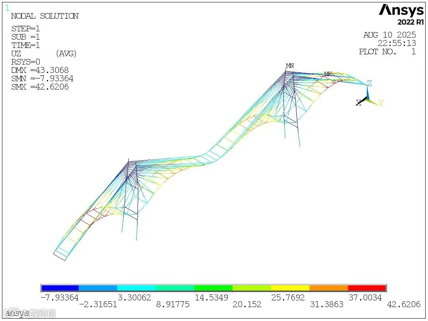The width and height of the screenshot is (428, 321).
Task: Select the MN minimum value marker
Action: click(x=289, y=65)
